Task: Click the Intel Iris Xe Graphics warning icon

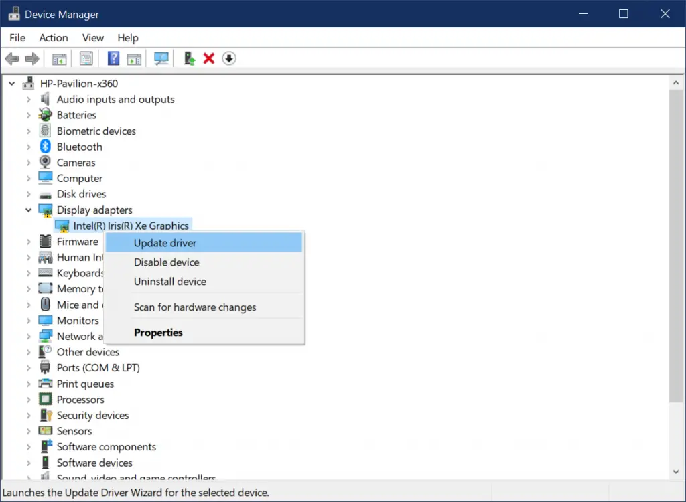Action: 62,226
